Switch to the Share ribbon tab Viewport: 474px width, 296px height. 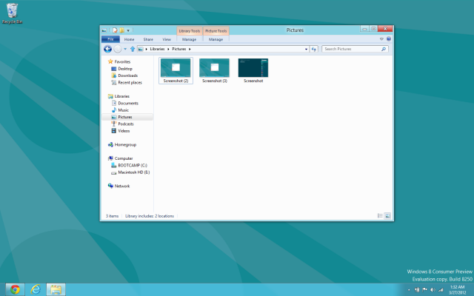pos(148,39)
